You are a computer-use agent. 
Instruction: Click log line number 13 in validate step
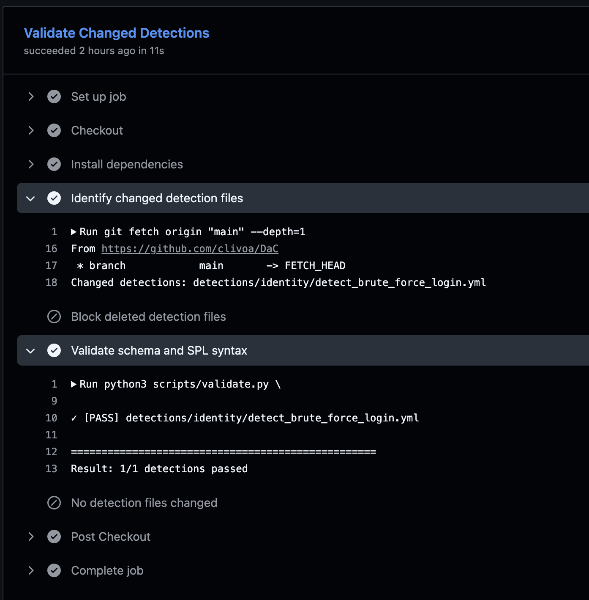tap(51, 469)
